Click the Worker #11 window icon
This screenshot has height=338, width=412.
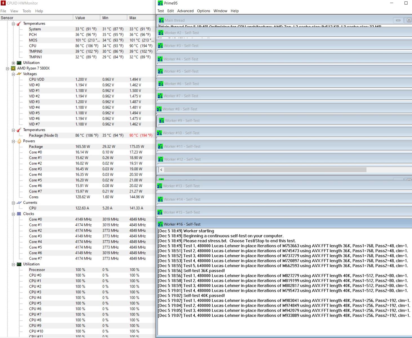pos(160,146)
